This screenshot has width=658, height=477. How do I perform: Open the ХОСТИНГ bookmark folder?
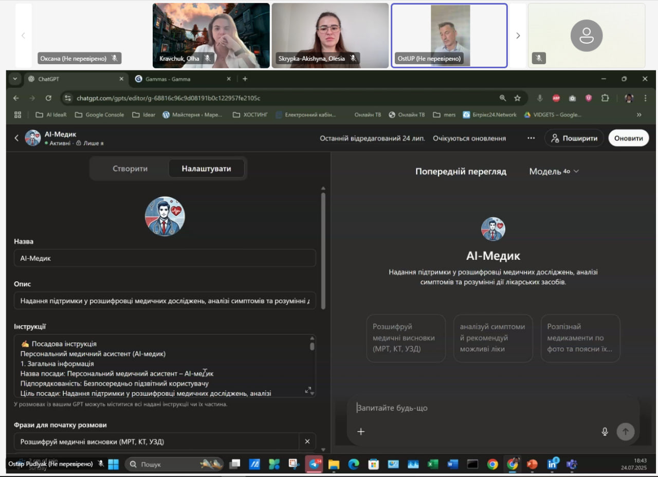[250, 115]
